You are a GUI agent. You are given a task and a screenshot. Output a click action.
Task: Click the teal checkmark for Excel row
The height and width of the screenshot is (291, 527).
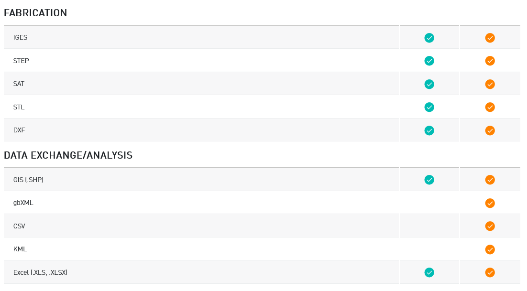pos(429,272)
